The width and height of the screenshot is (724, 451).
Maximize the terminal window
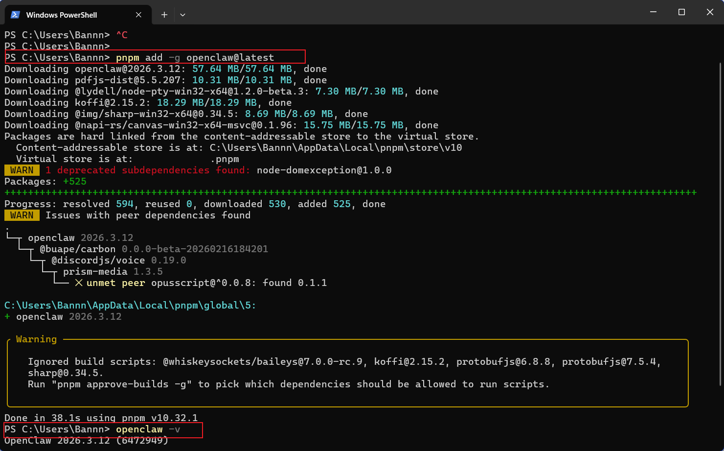[x=681, y=12]
